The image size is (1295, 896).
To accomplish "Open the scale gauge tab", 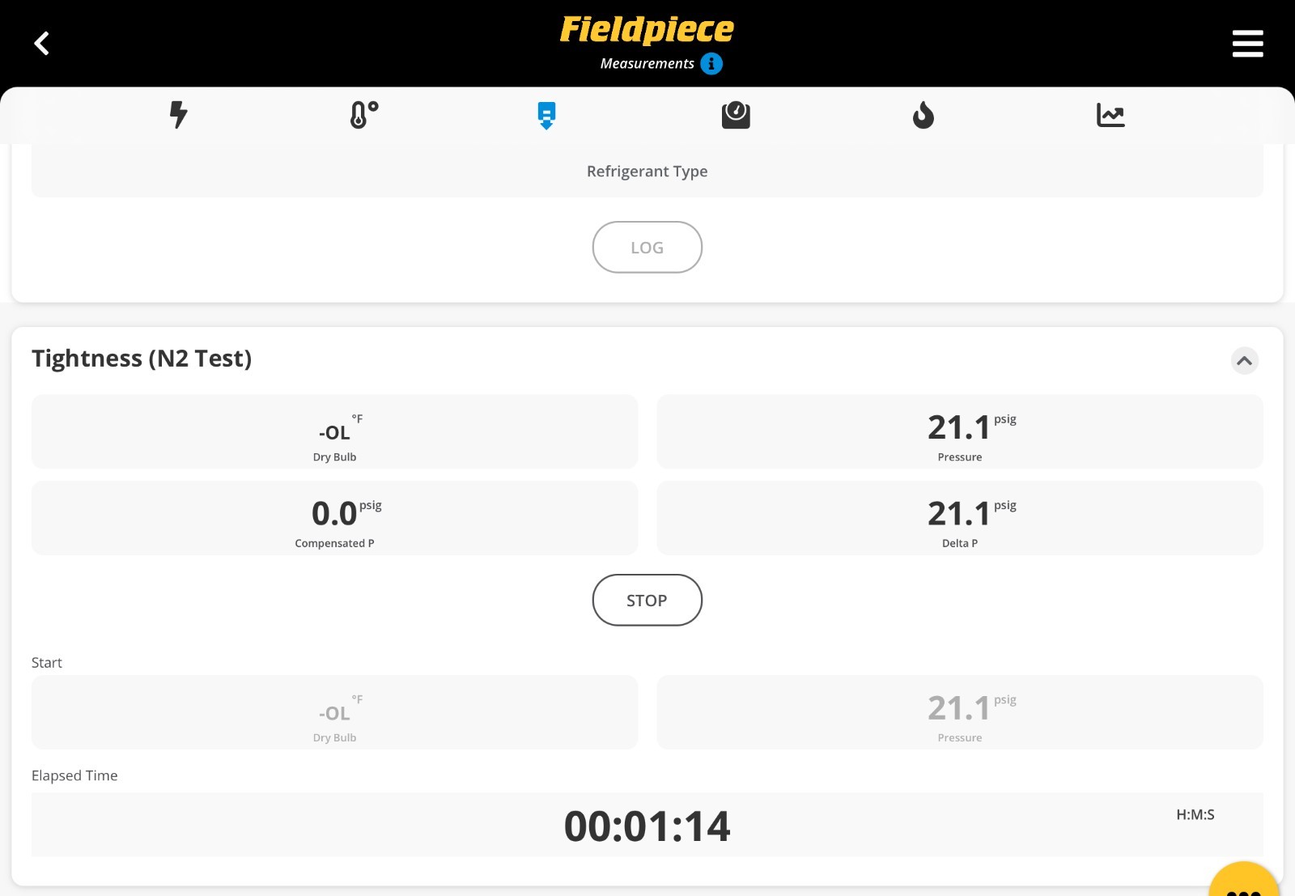I will pos(736,115).
